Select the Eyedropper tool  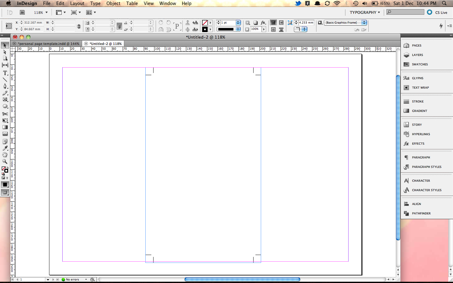tap(5, 148)
